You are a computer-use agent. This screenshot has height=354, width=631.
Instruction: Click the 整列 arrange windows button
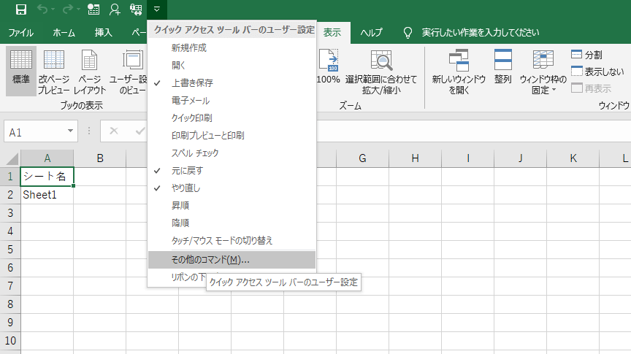pyautogui.click(x=503, y=66)
